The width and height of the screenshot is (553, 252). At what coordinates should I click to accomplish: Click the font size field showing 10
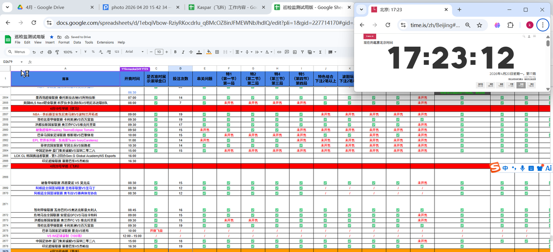pos(159,52)
